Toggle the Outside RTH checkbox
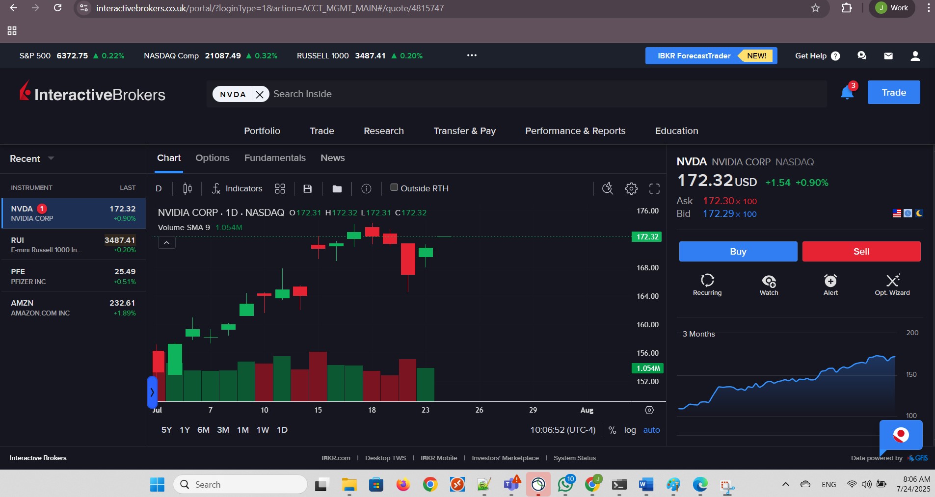The width and height of the screenshot is (935, 497). pyautogui.click(x=394, y=187)
